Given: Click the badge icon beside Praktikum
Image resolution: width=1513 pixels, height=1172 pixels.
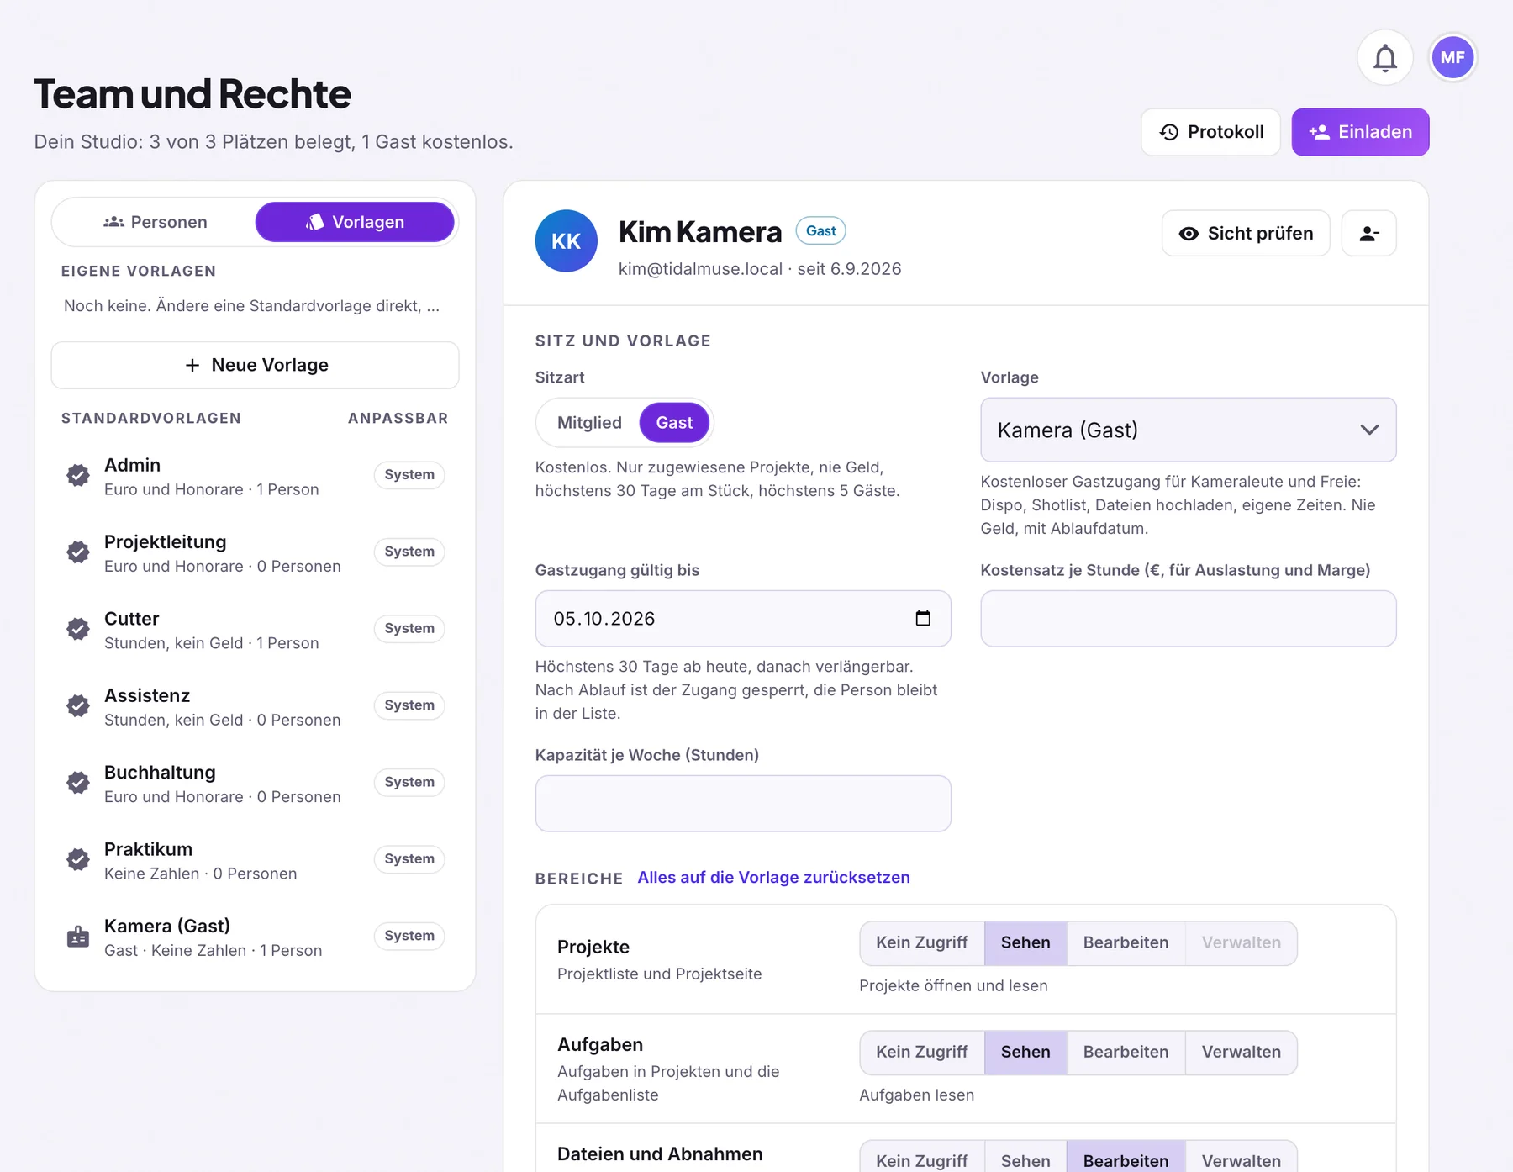Looking at the screenshot, I should [78, 859].
